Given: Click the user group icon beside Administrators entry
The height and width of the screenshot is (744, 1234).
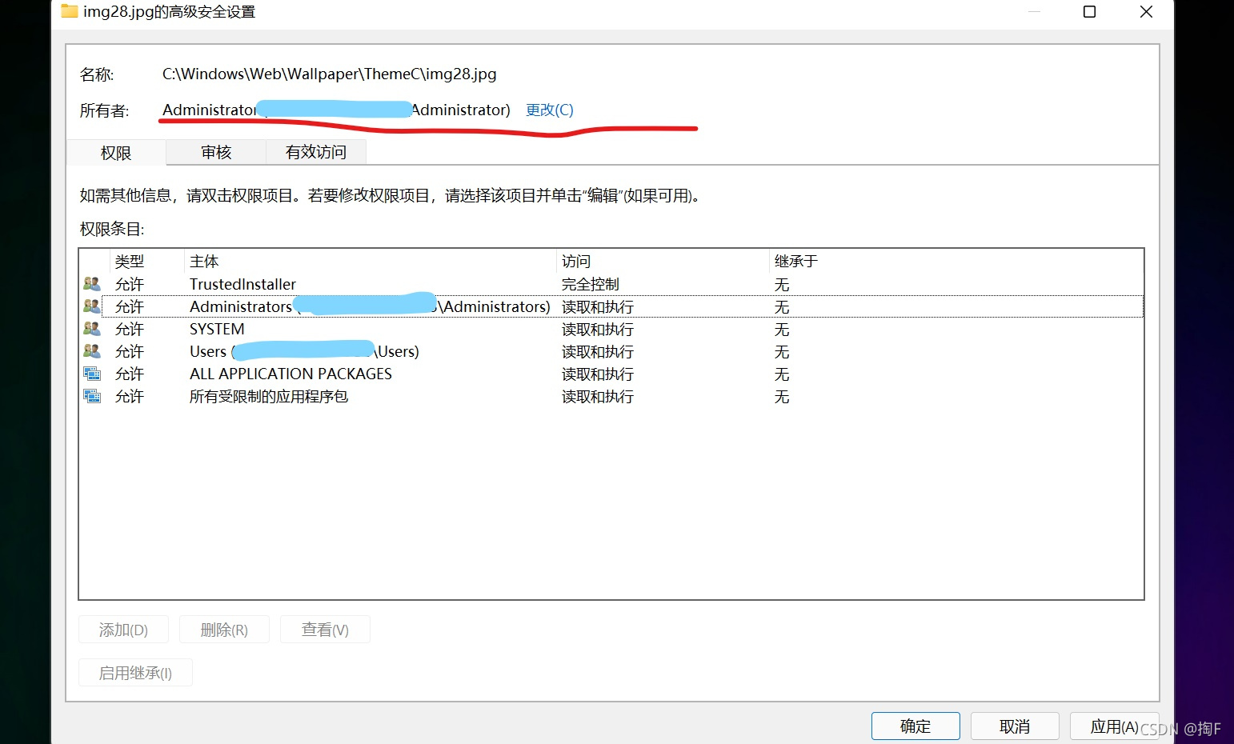Looking at the screenshot, I should tap(92, 306).
